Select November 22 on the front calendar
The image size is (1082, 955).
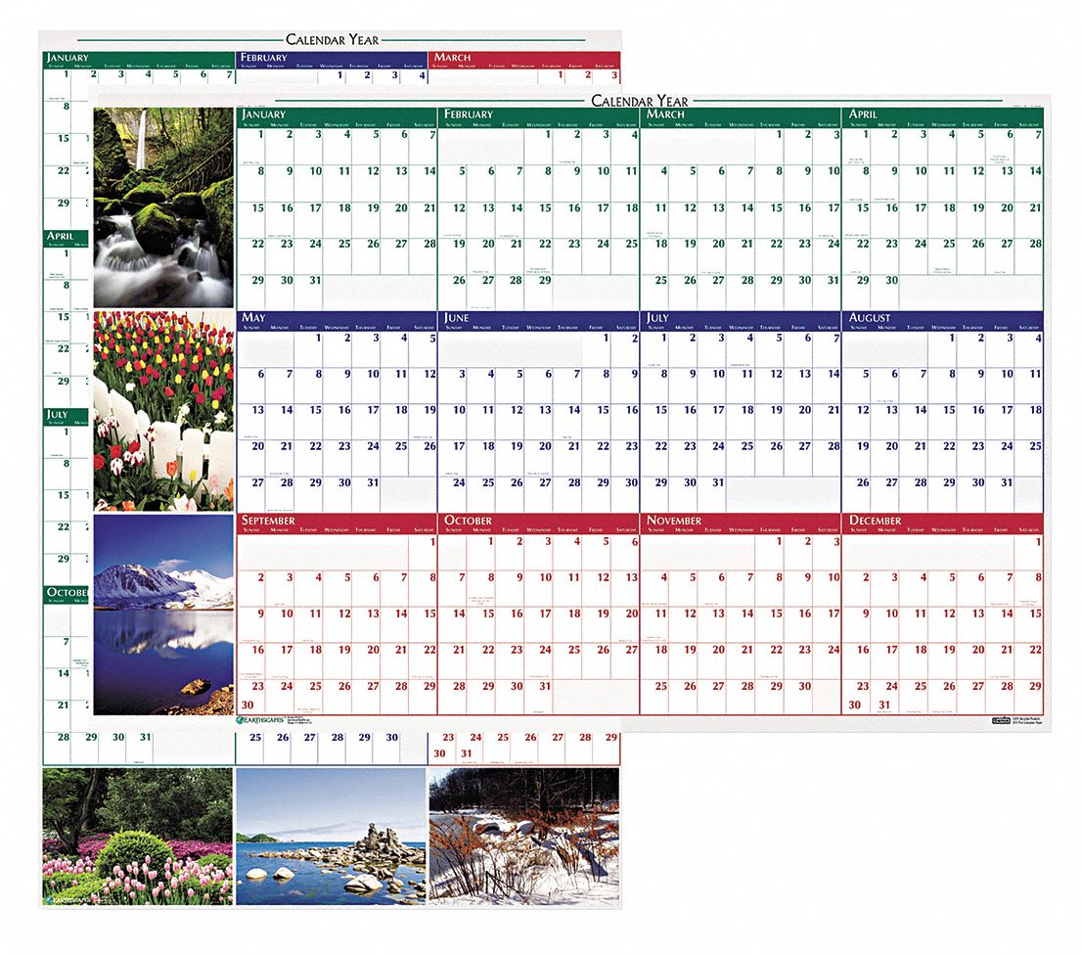[x=769, y=660]
